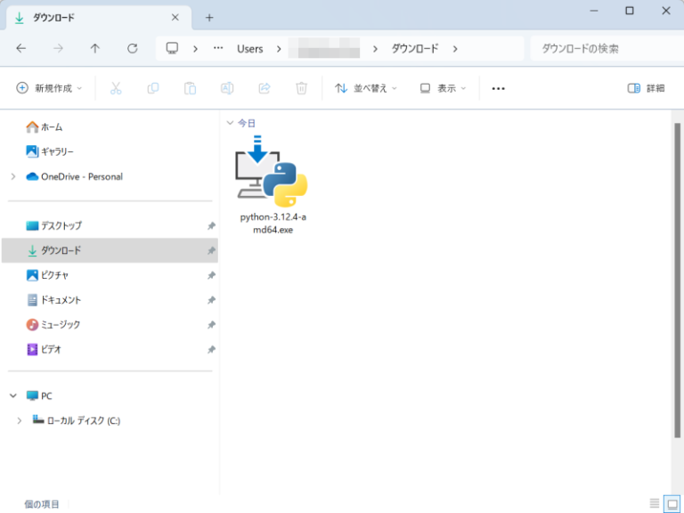Switch to large icons view in status bar
This screenshot has width=684, height=513.
(672, 504)
